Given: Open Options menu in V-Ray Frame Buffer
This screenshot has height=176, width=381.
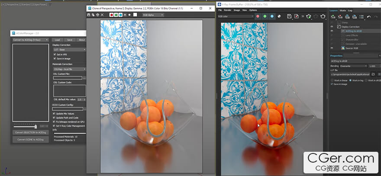Looking at the screenshot, I should coord(253,10).
